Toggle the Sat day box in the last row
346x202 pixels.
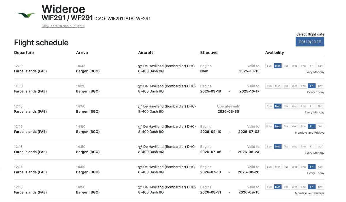320,187
